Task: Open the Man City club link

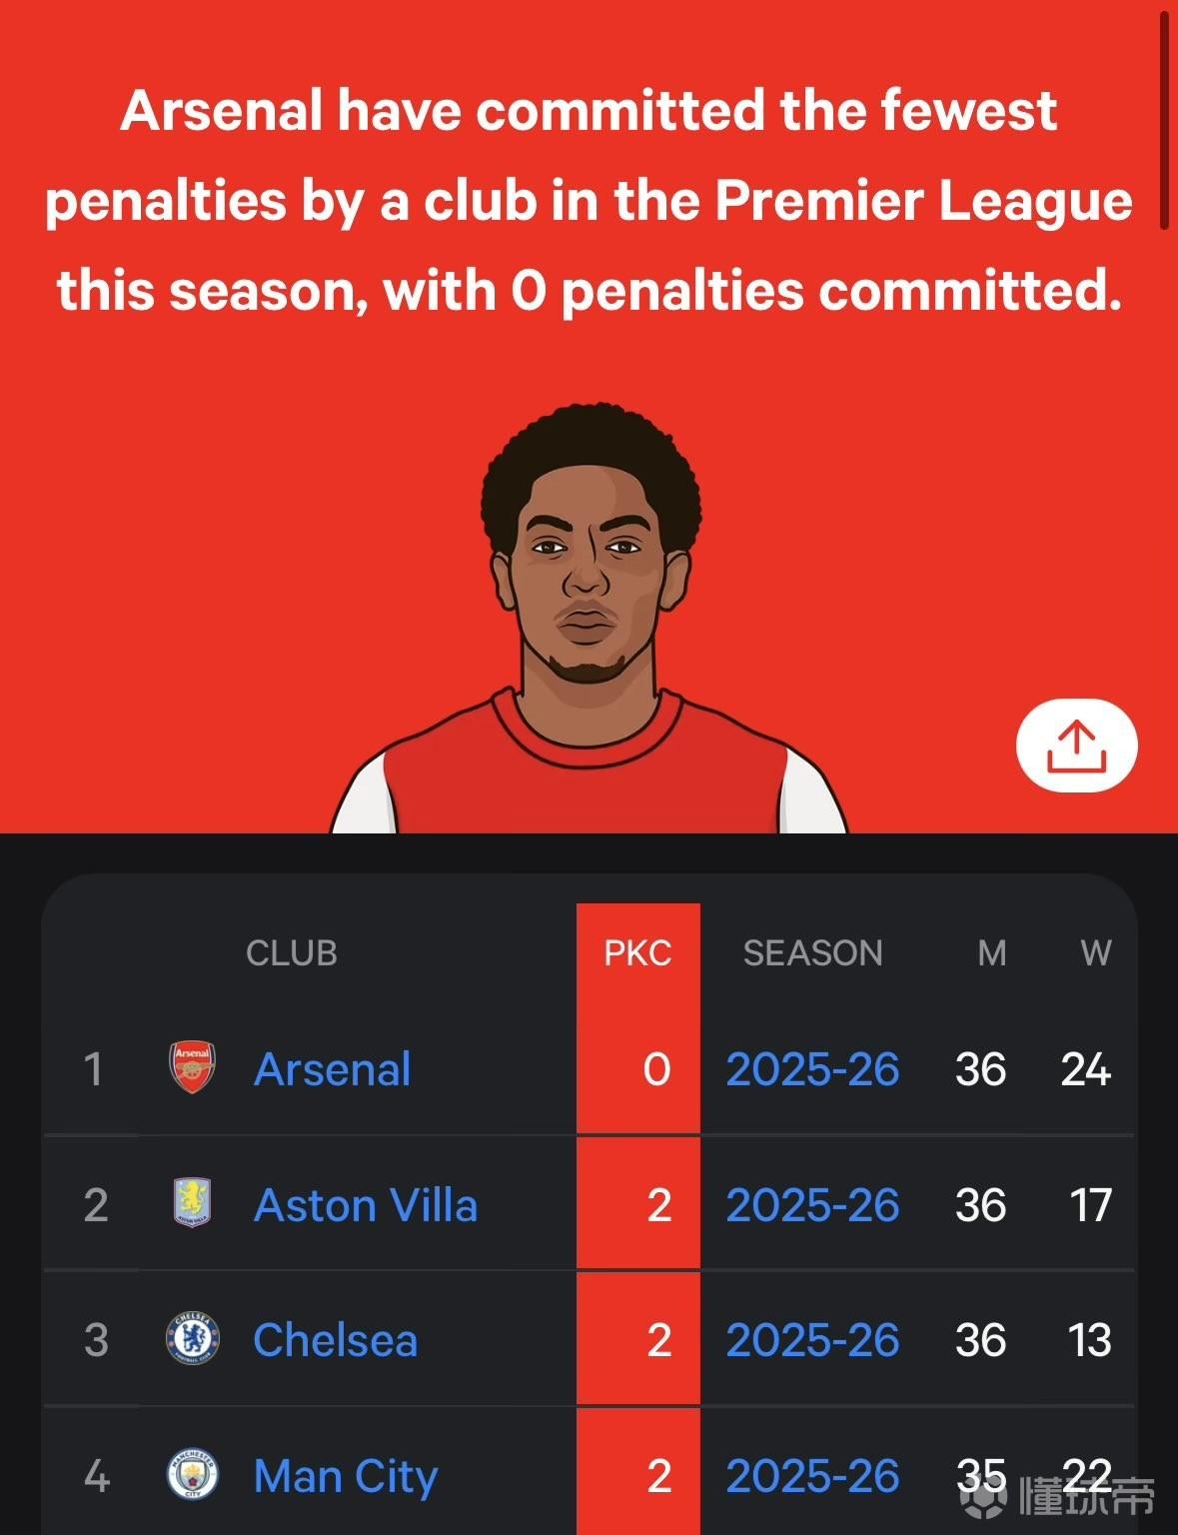Action: [346, 1477]
